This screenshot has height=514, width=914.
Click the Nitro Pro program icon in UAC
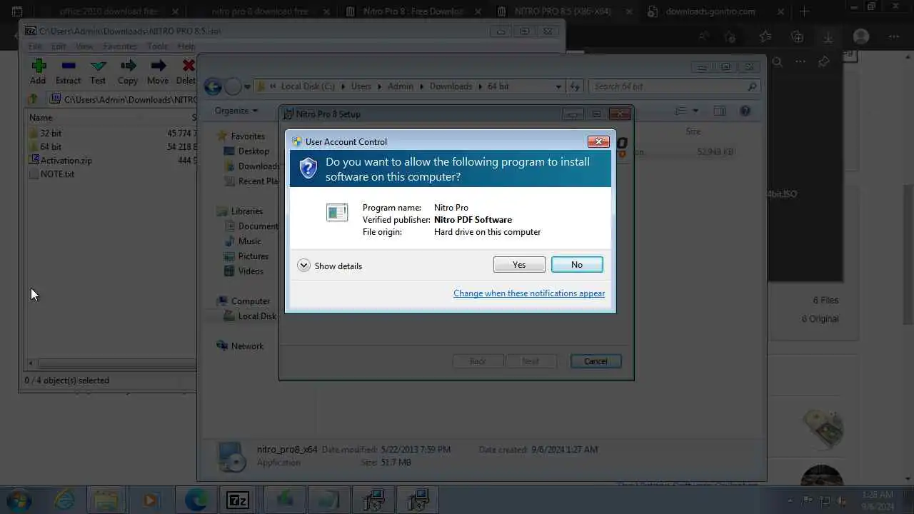[337, 212]
